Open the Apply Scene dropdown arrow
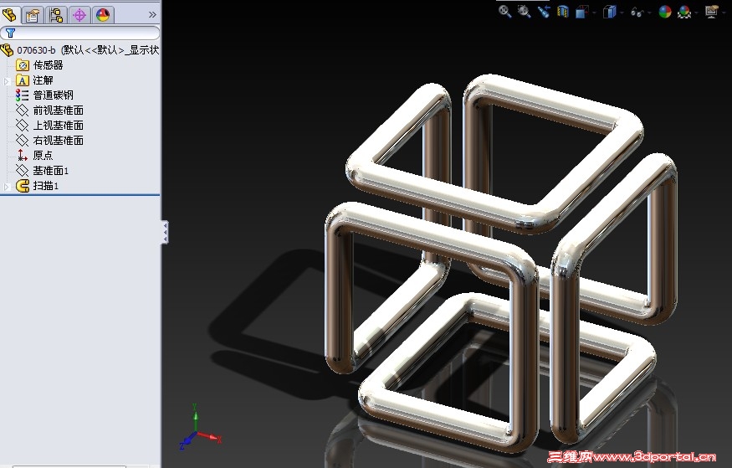The height and width of the screenshot is (468, 732). point(697,13)
